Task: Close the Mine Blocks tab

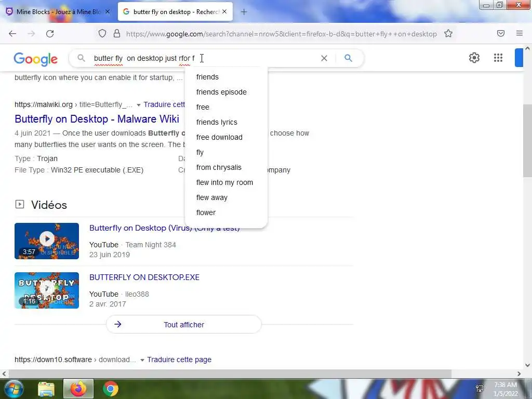Action: click(108, 11)
